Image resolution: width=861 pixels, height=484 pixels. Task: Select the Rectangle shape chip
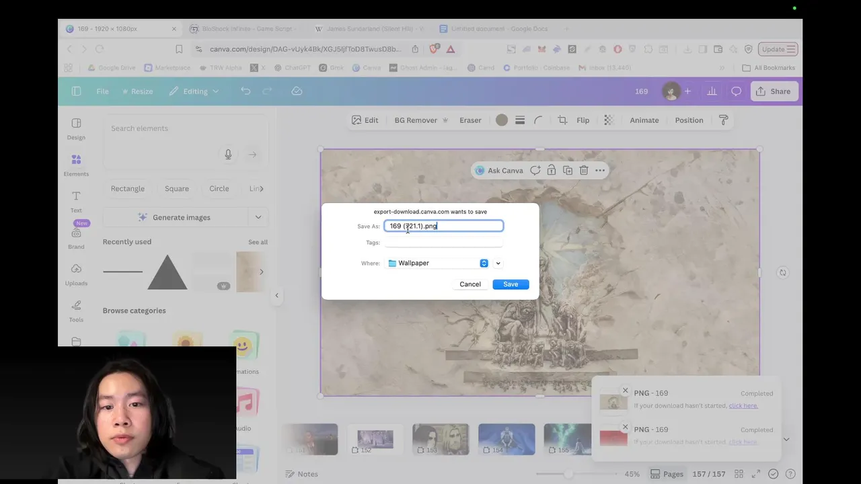(x=128, y=189)
